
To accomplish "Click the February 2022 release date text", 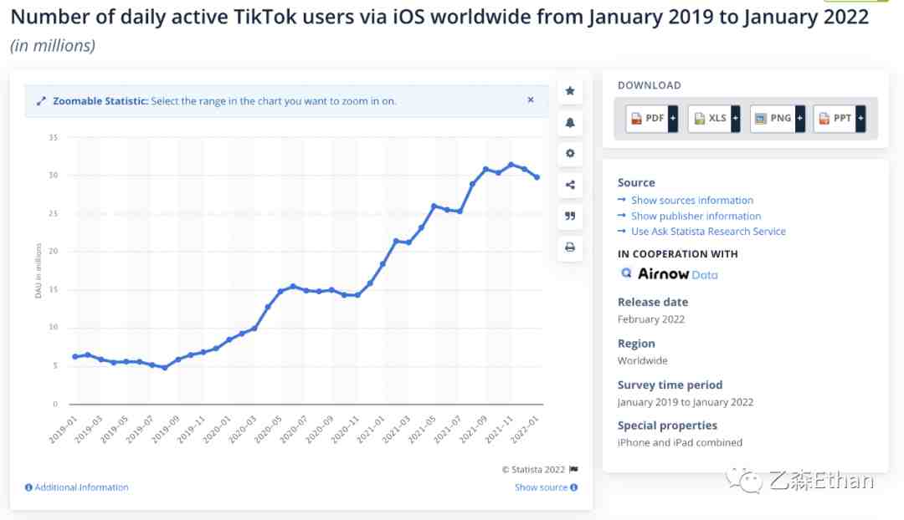I will tap(651, 319).
